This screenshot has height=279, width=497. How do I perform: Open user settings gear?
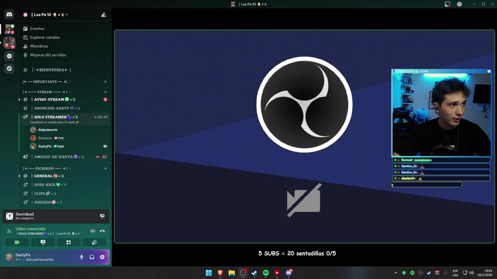[102, 257]
